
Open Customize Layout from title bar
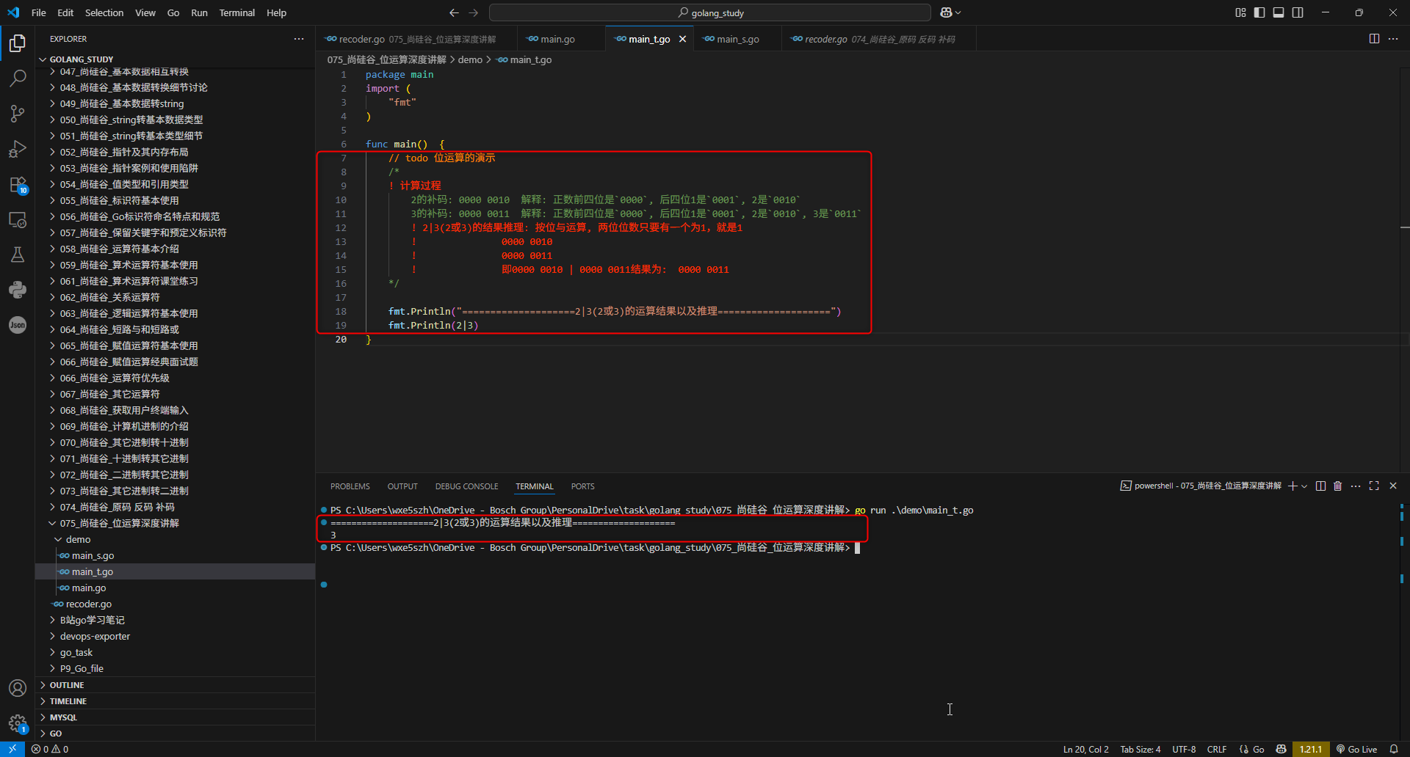1240,12
